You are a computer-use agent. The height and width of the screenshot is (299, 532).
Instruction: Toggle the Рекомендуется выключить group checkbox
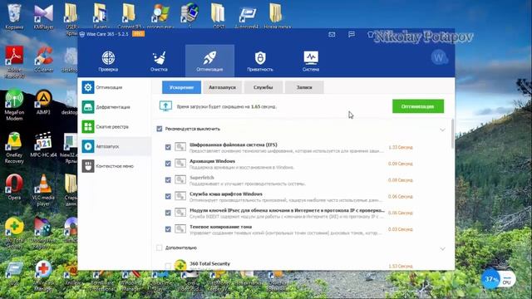(x=159, y=129)
